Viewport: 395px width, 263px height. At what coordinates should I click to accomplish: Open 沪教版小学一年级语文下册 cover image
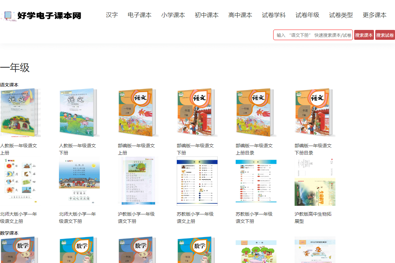click(138, 181)
